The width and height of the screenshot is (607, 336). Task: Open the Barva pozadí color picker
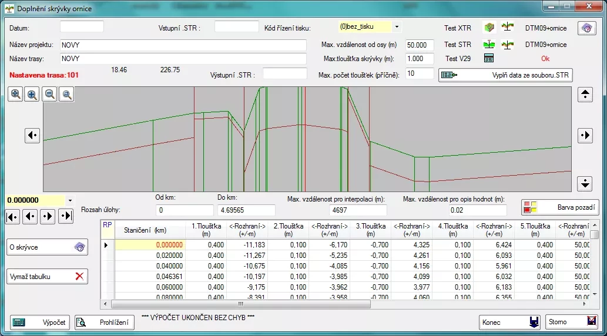[x=560, y=207]
